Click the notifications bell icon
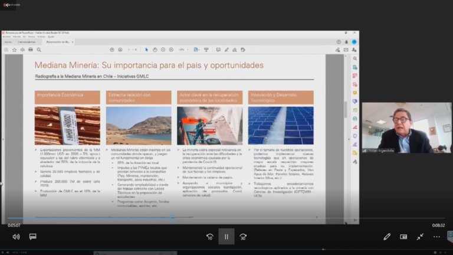453x255 pixels. pyautogui.click(x=347, y=42)
